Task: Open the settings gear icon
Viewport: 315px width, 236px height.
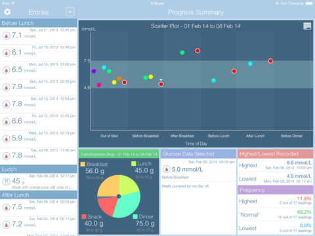Action: [x=7, y=12]
